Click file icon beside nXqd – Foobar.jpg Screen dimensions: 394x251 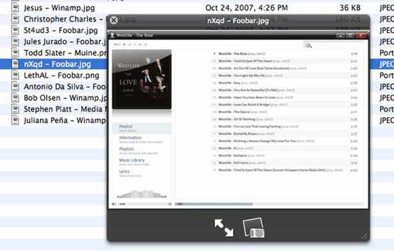pyautogui.click(x=15, y=64)
